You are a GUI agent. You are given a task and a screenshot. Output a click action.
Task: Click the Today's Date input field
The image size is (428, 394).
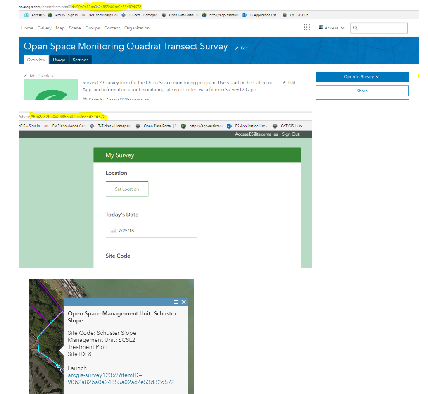pyautogui.click(x=151, y=231)
